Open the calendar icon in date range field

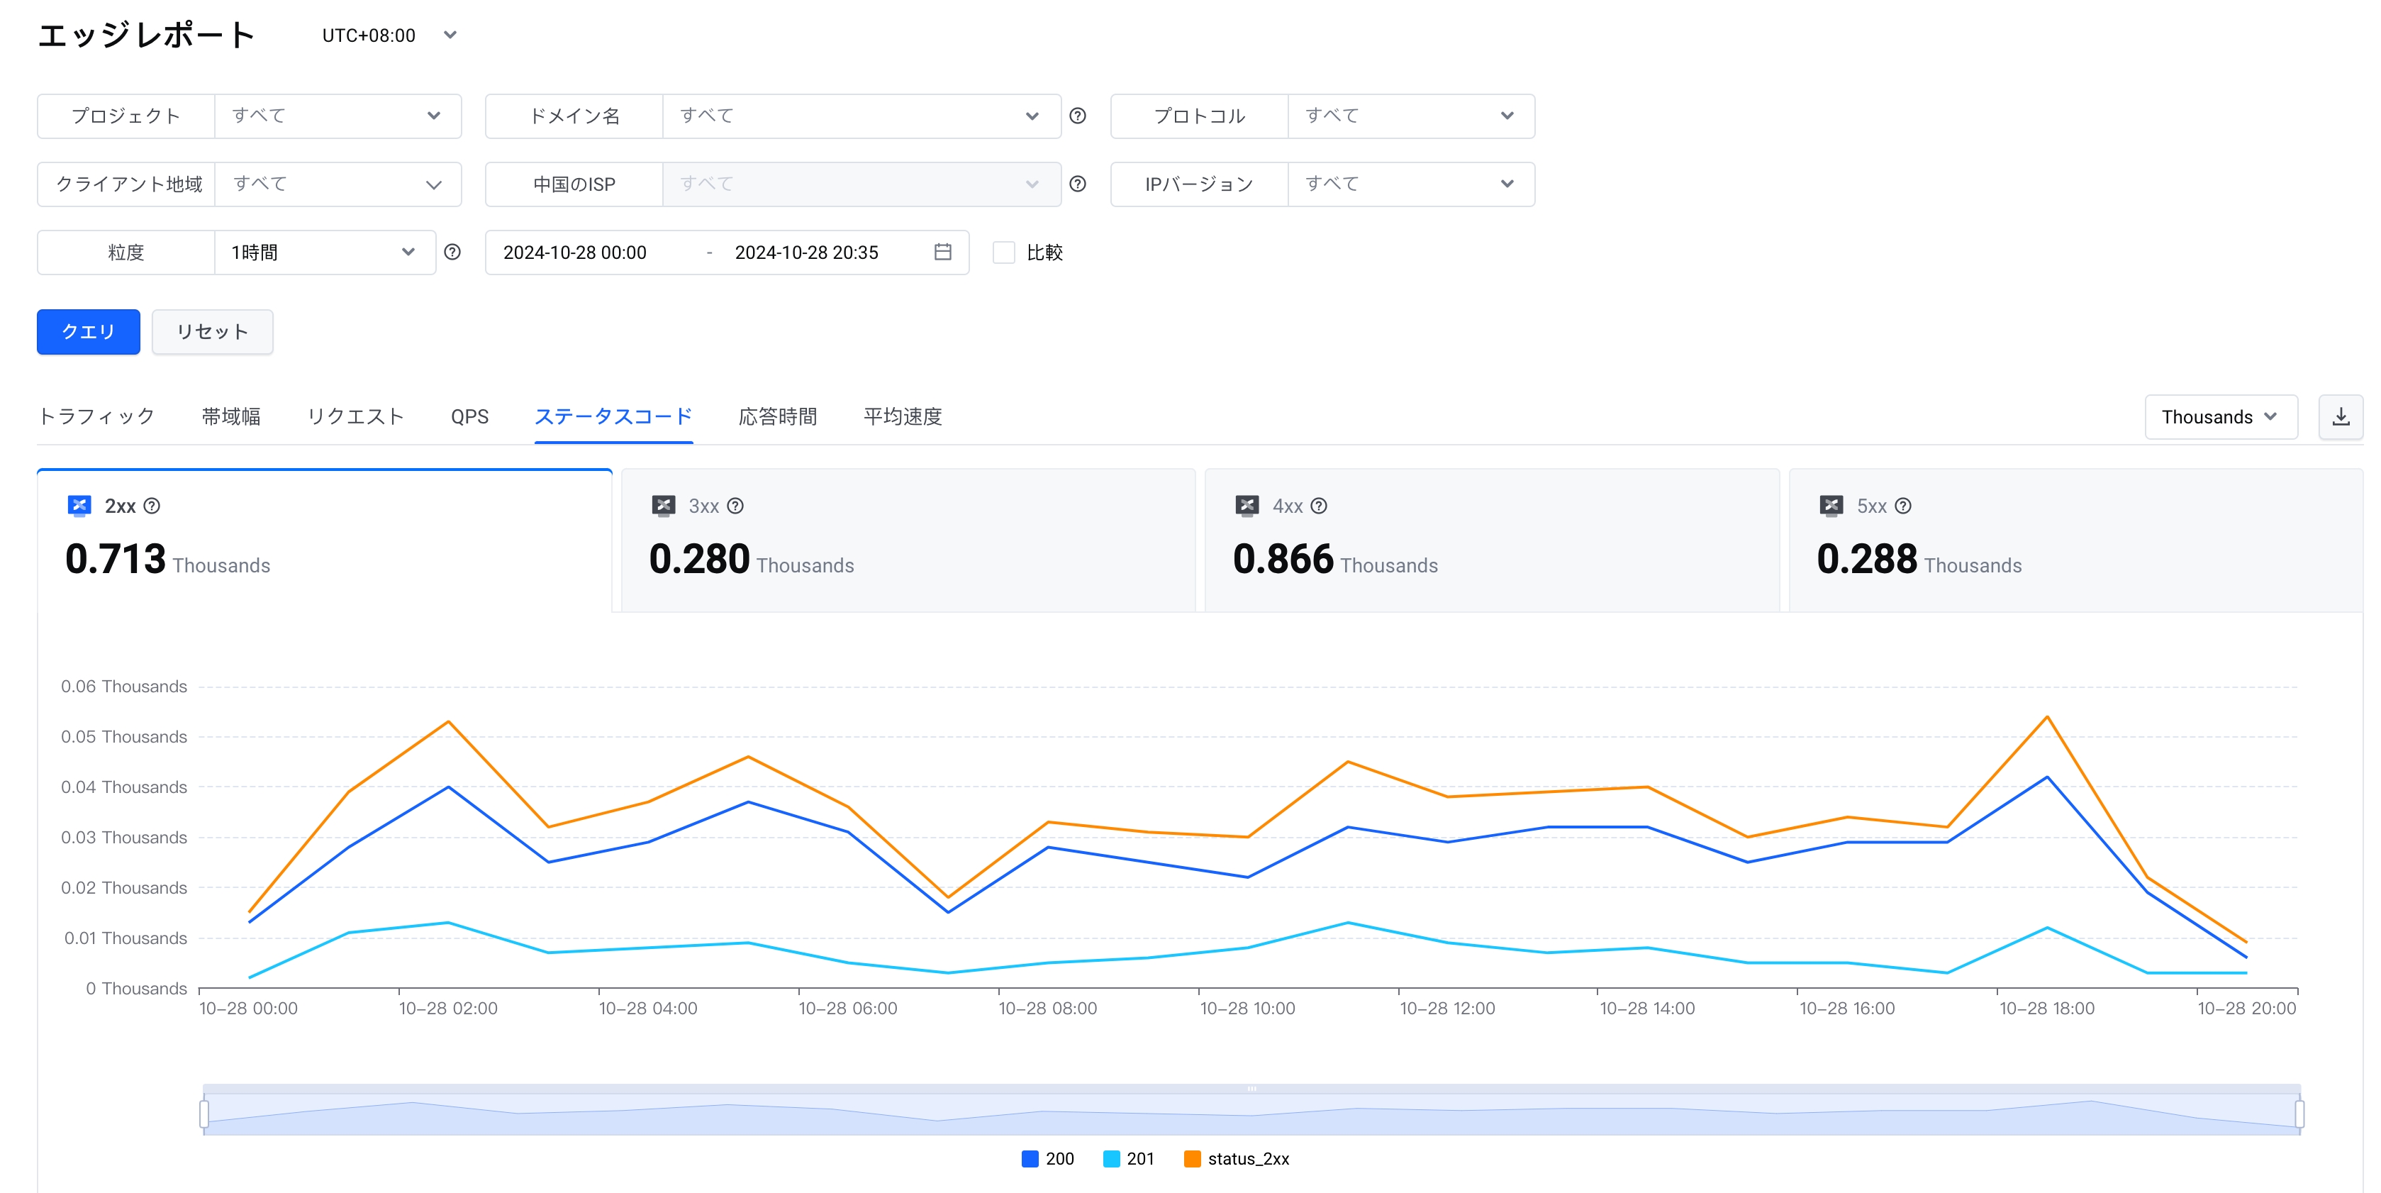click(943, 252)
